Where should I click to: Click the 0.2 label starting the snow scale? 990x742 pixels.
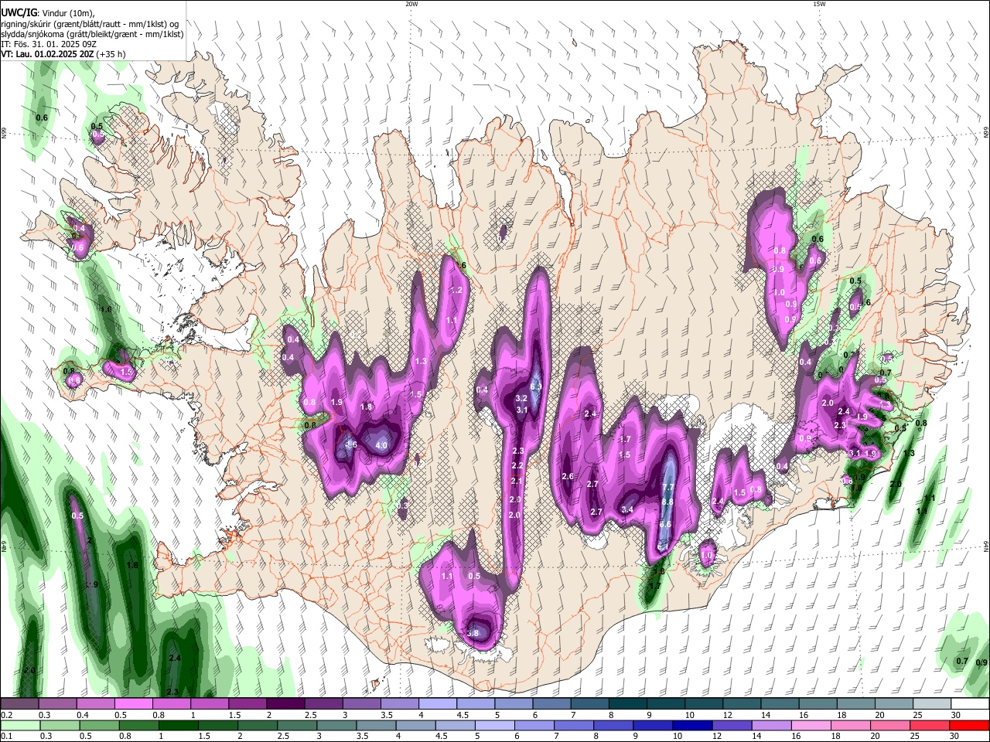[6, 715]
